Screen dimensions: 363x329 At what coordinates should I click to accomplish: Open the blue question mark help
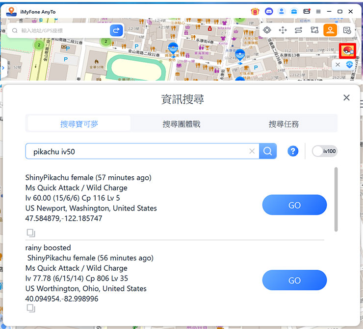pos(293,151)
